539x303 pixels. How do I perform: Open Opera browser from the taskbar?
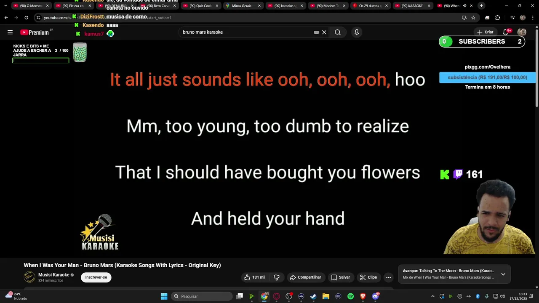coord(277,296)
